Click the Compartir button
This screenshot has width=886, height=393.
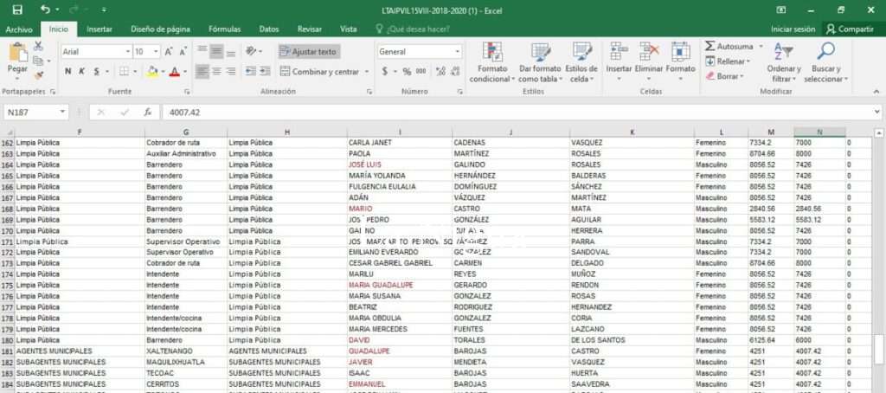click(x=849, y=29)
